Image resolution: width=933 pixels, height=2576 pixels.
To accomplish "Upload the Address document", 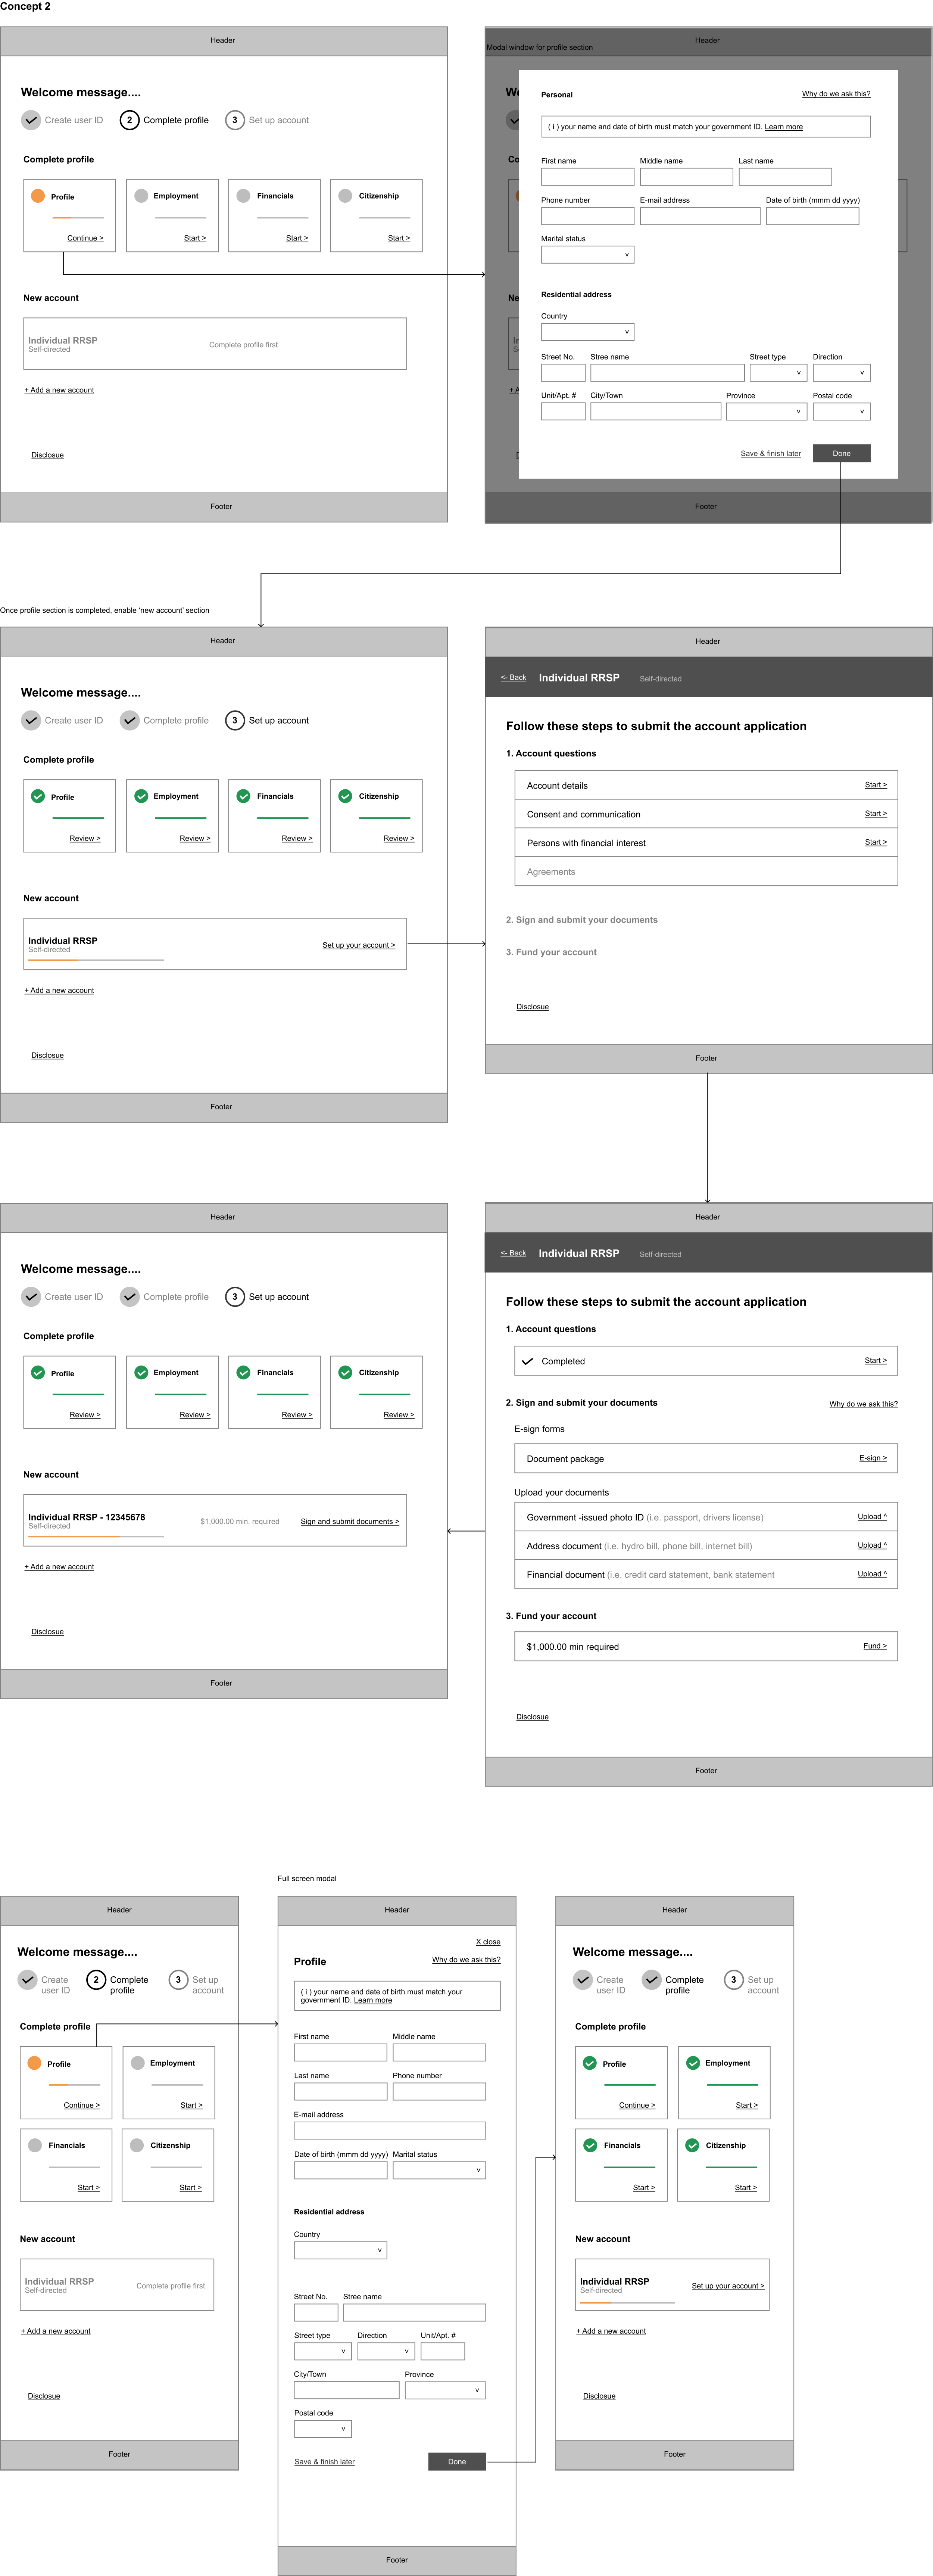I will [x=872, y=1546].
